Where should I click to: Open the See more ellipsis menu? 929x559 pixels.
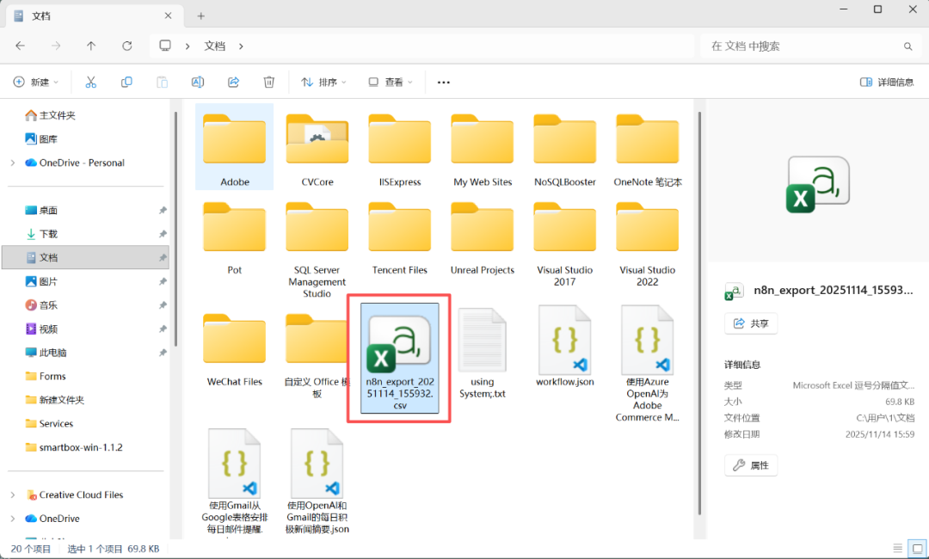(x=444, y=83)
